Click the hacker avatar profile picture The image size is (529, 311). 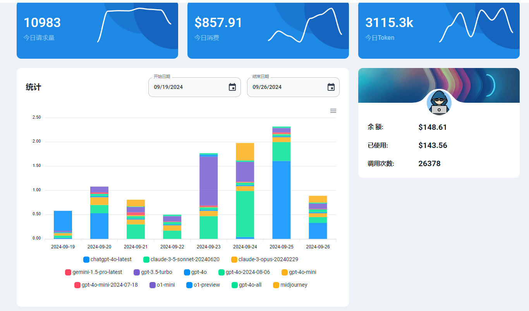(439, 103)
